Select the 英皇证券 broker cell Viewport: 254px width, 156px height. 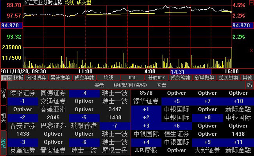(23, 150)
